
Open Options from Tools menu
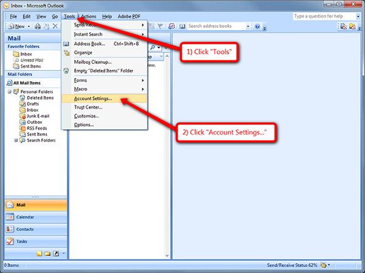coord(105,125)
